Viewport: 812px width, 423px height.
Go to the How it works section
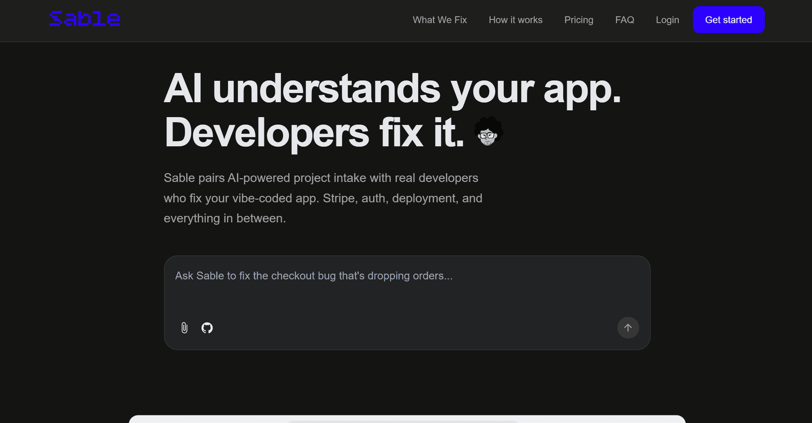click(x=516, y=20)
